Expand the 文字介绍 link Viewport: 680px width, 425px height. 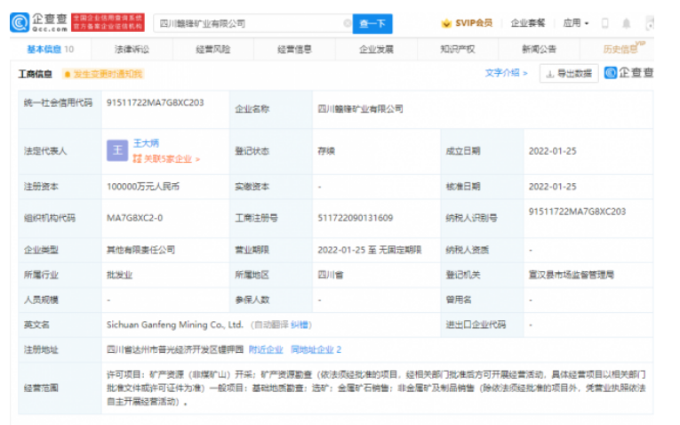(x=506, y=73)
